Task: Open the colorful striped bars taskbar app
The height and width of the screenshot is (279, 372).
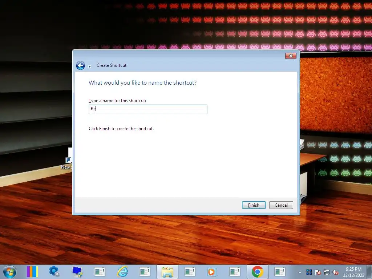Action: click(32, 272)
